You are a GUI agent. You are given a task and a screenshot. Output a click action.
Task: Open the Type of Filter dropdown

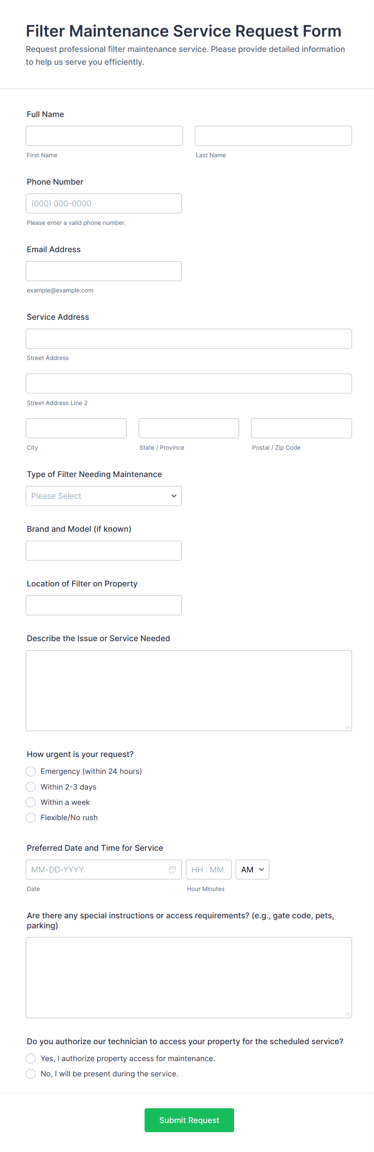tap(104, 496)
